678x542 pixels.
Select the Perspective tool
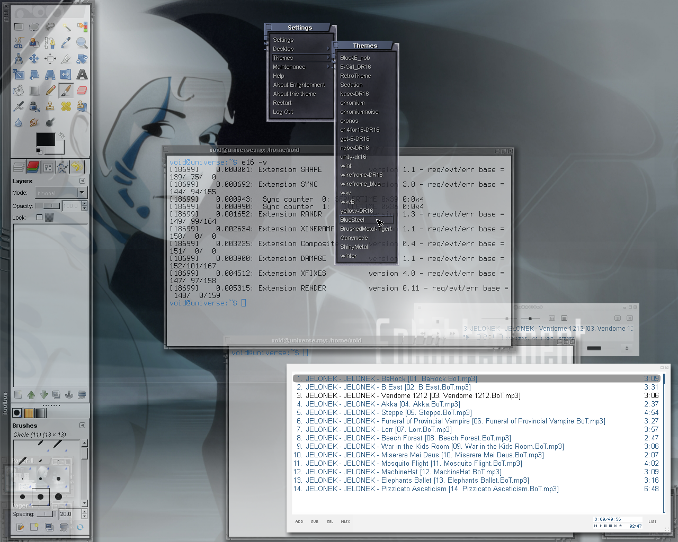[50, 74]
